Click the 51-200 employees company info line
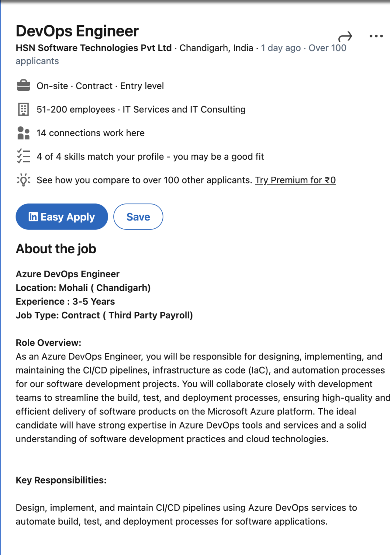Screen dimensions: 390x555 click(141, 109)
